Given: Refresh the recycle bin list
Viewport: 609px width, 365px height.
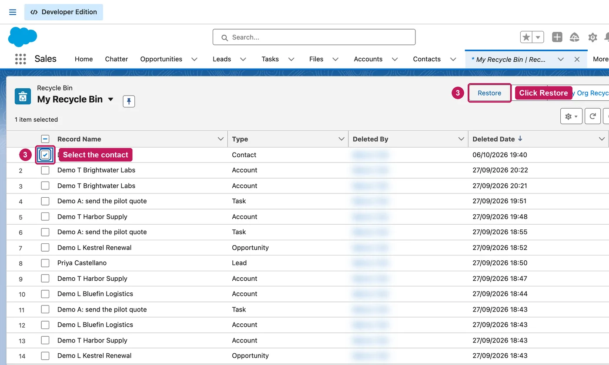Looking at the screenshot, I should coord(592,116).
